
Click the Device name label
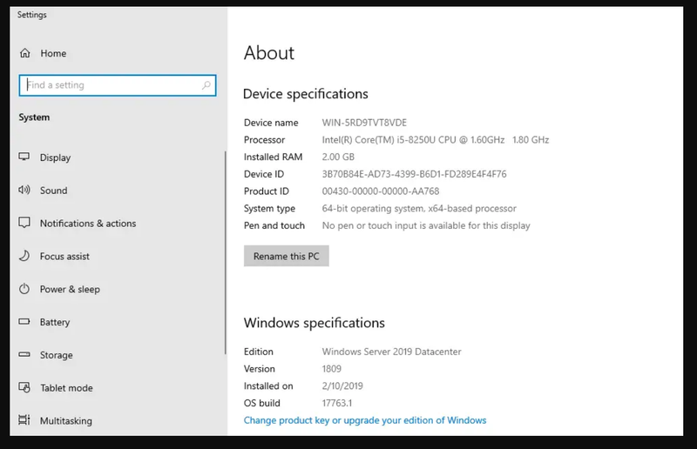pos(271,123)
